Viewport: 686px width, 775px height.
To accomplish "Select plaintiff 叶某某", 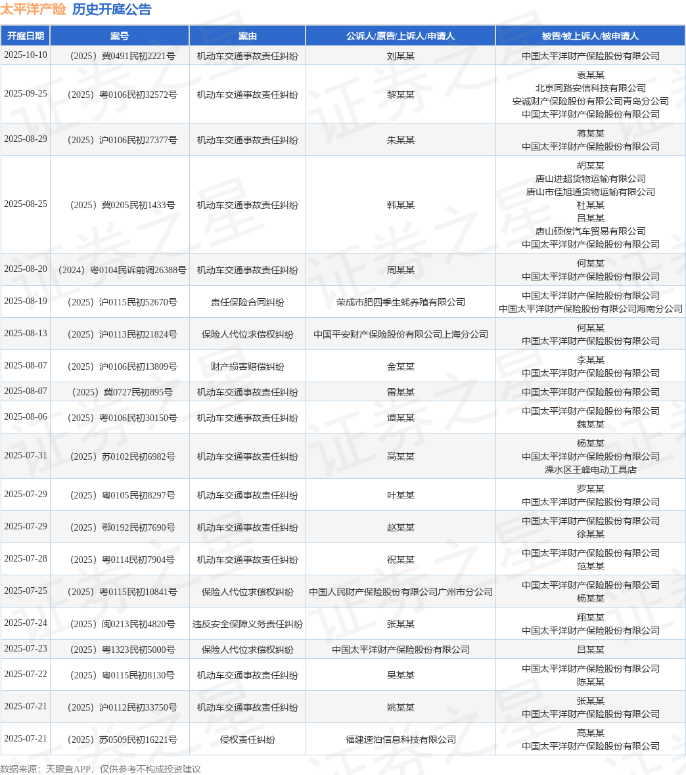I will [401, 495].
